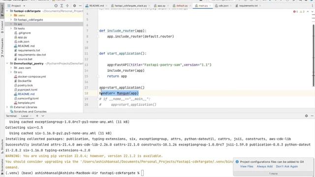The height and width of the screenshot is (177, 315).
Task: Select poetry.lock file in tree
Action: [25, 85]
